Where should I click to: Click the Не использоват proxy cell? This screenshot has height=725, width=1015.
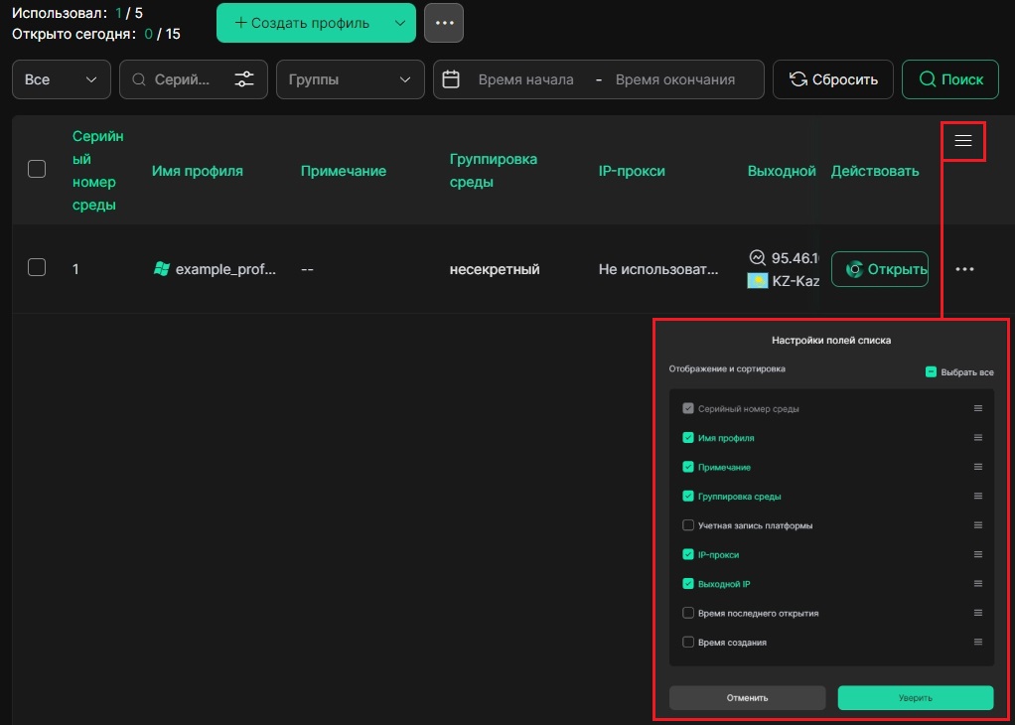(658, 269)
